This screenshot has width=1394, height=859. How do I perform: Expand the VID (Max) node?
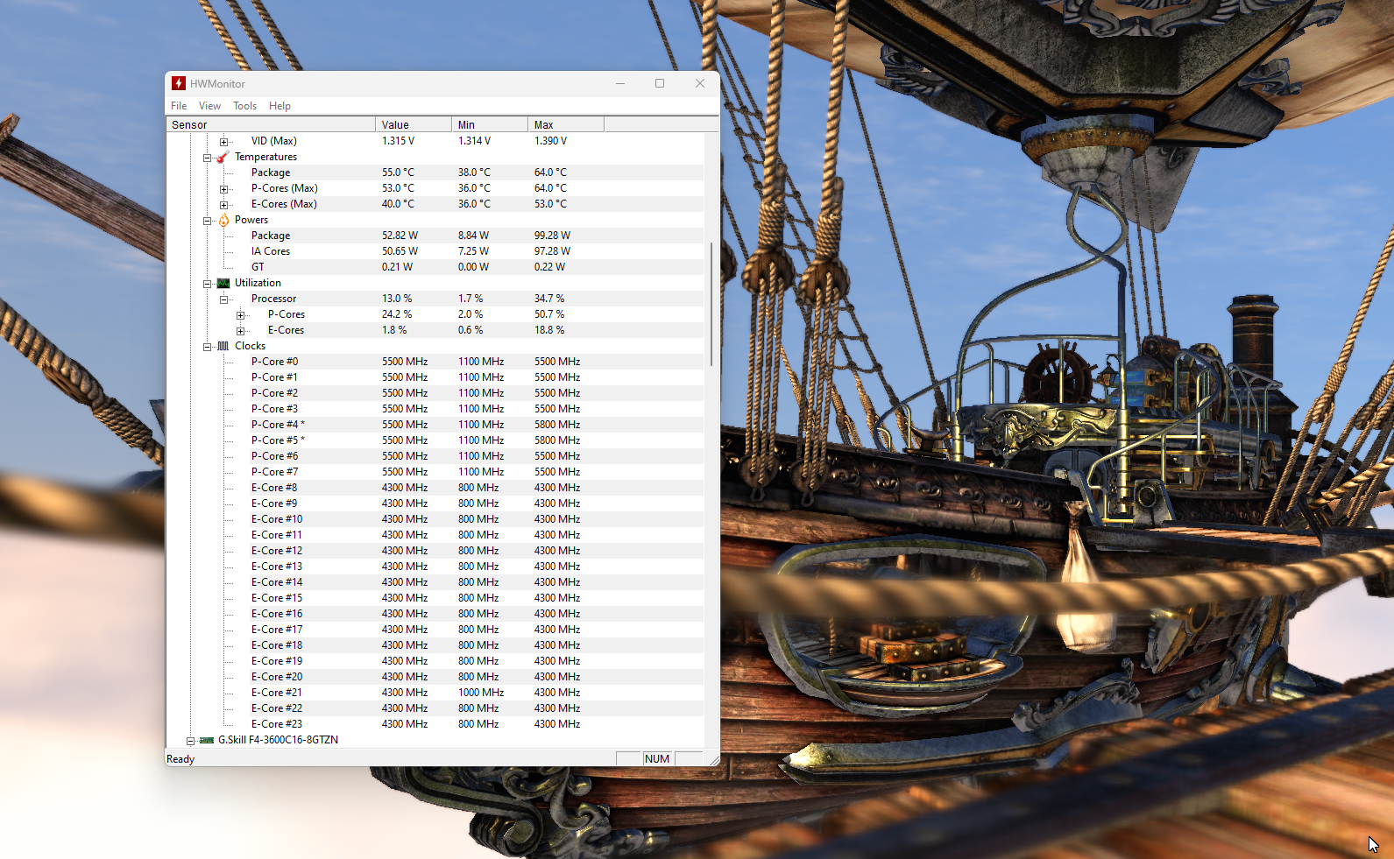point(224,141)
